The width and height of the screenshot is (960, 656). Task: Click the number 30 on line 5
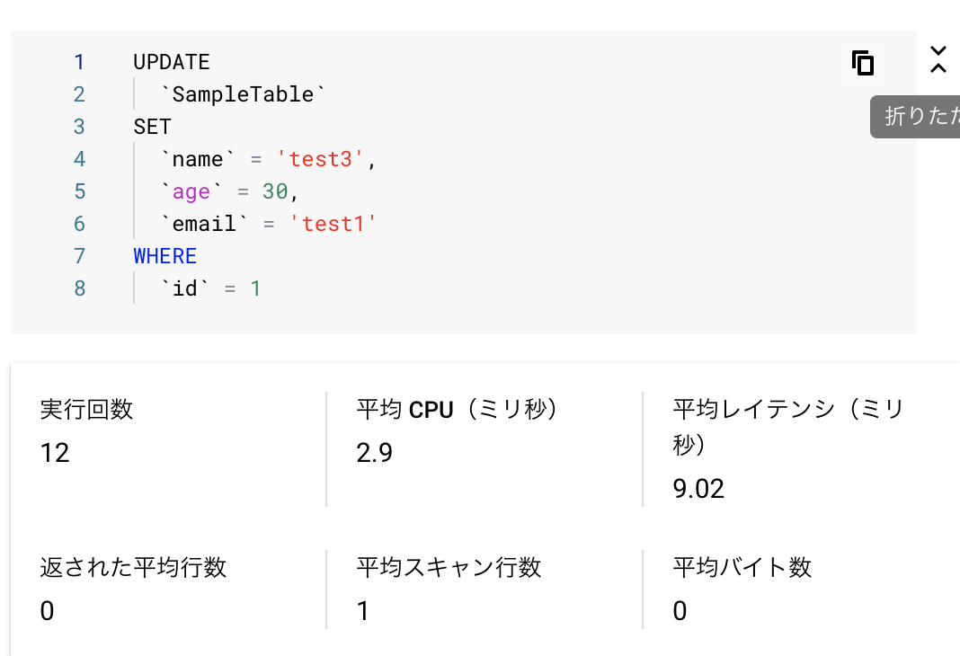(275, 191)
